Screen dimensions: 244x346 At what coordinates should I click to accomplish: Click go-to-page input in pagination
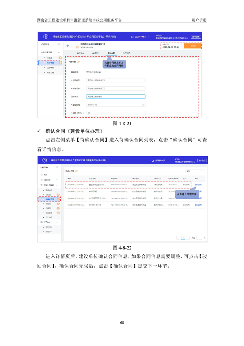[199, 238]
